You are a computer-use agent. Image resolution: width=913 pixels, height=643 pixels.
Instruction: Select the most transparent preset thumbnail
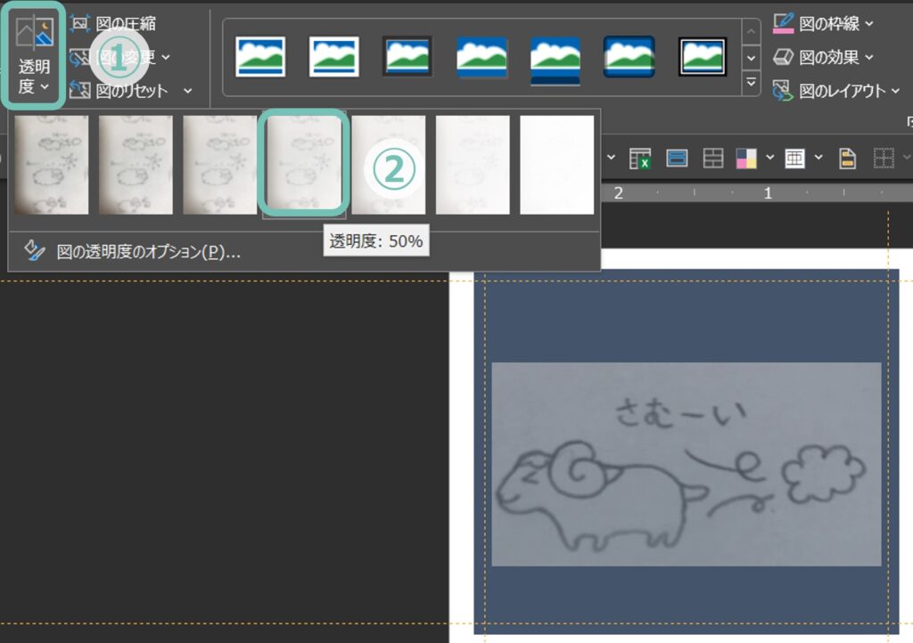tap(556, 165)
